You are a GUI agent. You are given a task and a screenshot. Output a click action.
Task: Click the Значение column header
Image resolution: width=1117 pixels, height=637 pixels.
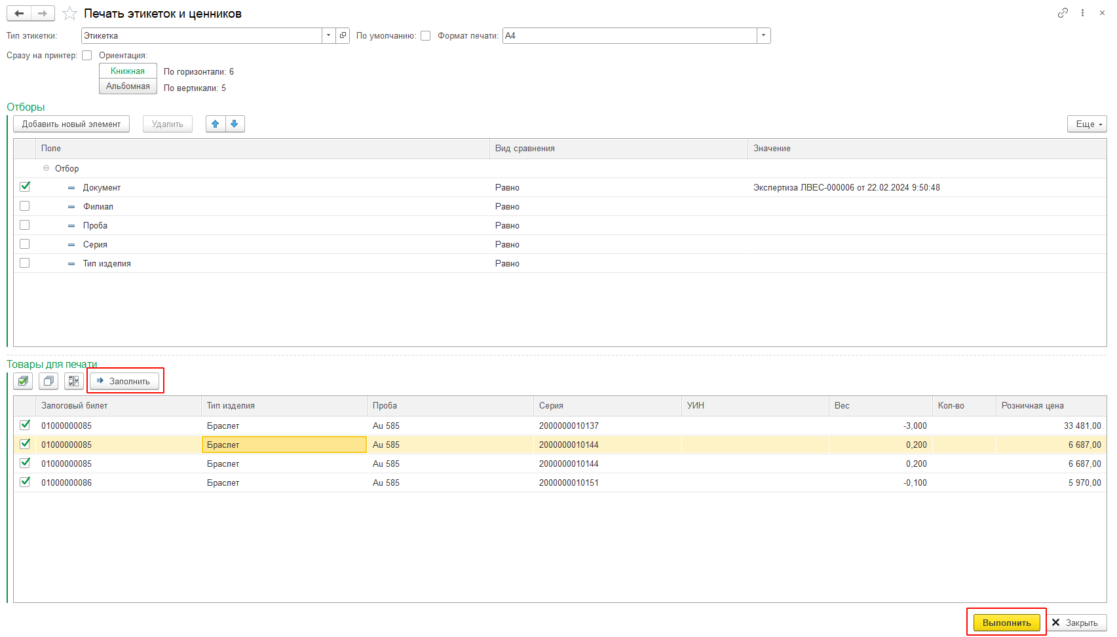point(927,149)
